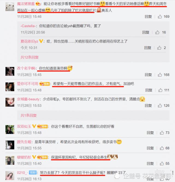Reply to -Castella-'s nested comment

click(x=146, y=32)
